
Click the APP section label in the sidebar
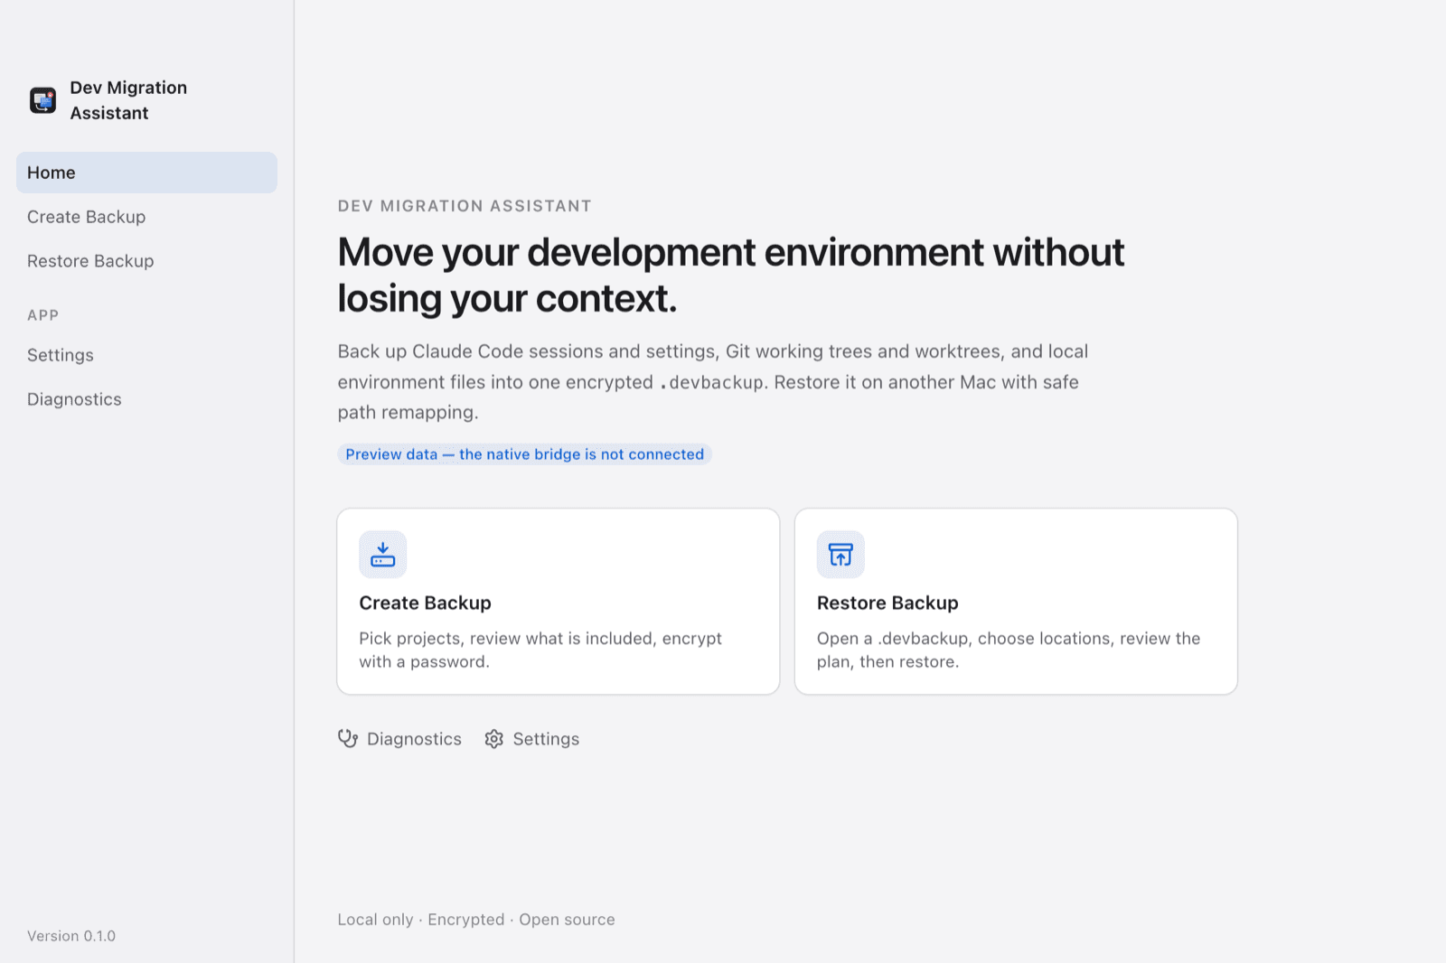(x=42, y=315)
